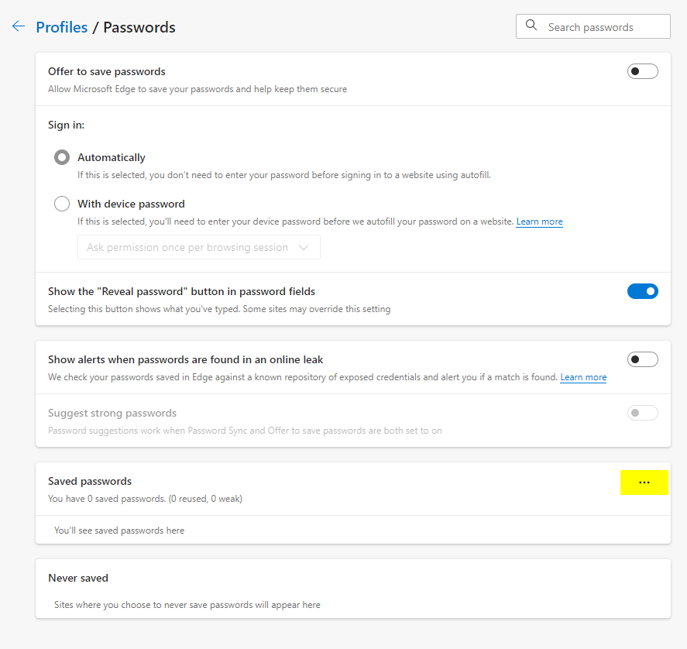This screenshot has width=687, height=649.
Task: Click the magnifier icon in search box
Action: 531,26
